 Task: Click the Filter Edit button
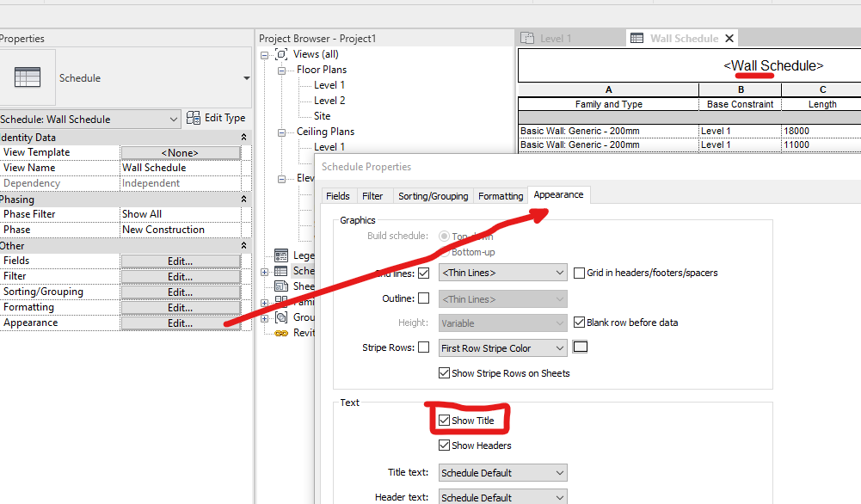[x=180, y=277]
